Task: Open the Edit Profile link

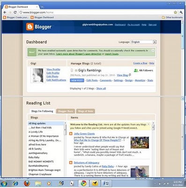Action: tap(53, 73)
